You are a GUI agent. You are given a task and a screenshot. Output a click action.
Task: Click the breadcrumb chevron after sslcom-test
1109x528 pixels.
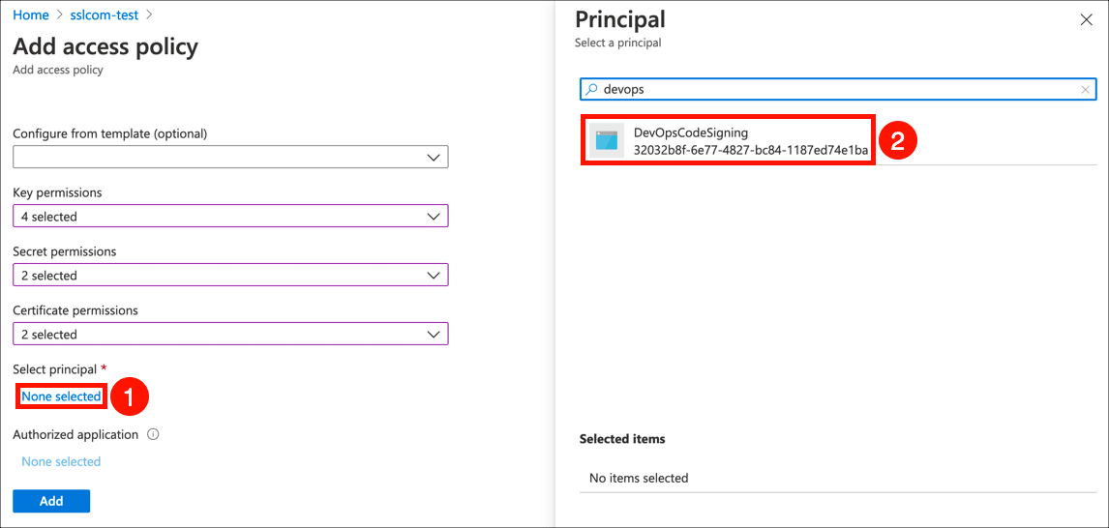pyautogui.click(x=148, y=15)
